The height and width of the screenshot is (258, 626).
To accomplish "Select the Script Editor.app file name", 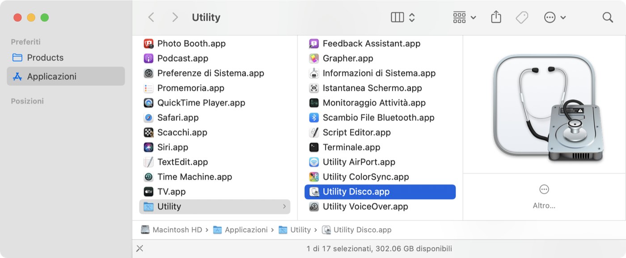I will click(x=357, y=133).
